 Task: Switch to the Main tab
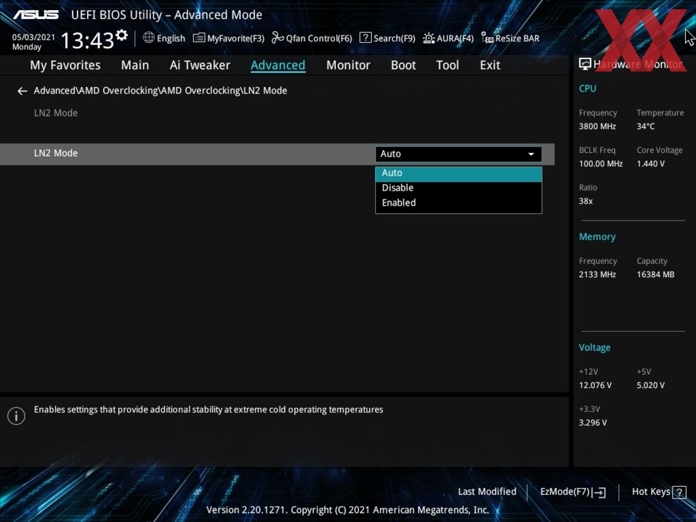(x=135, y=65)
